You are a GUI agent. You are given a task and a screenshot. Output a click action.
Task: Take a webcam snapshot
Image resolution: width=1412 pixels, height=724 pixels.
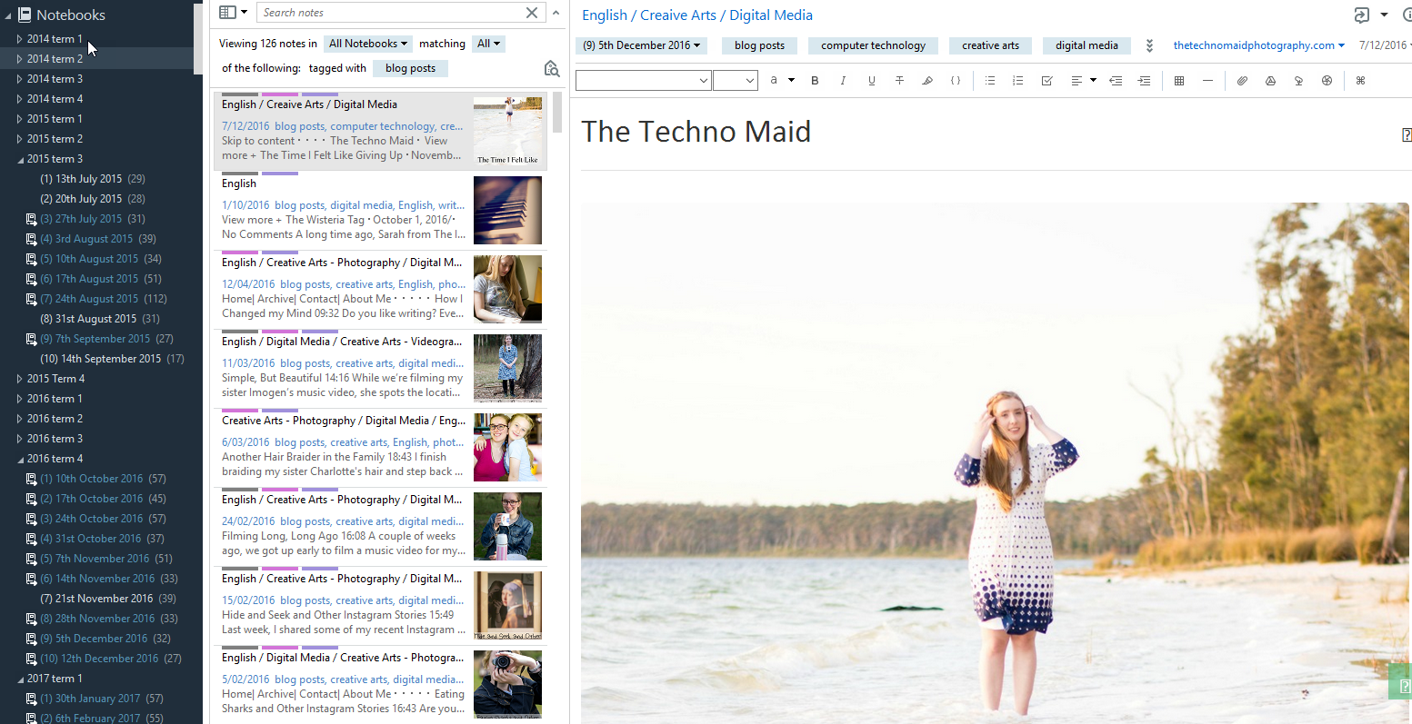[x=1327, y=81]
